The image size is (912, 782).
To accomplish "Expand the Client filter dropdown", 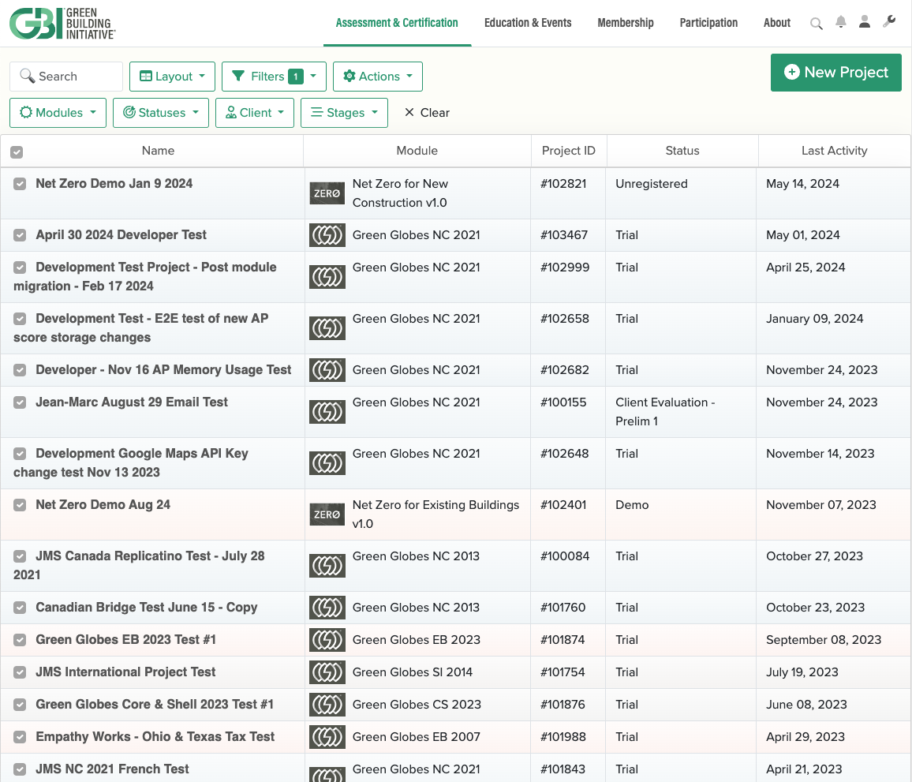I will [x=255, y=112].
